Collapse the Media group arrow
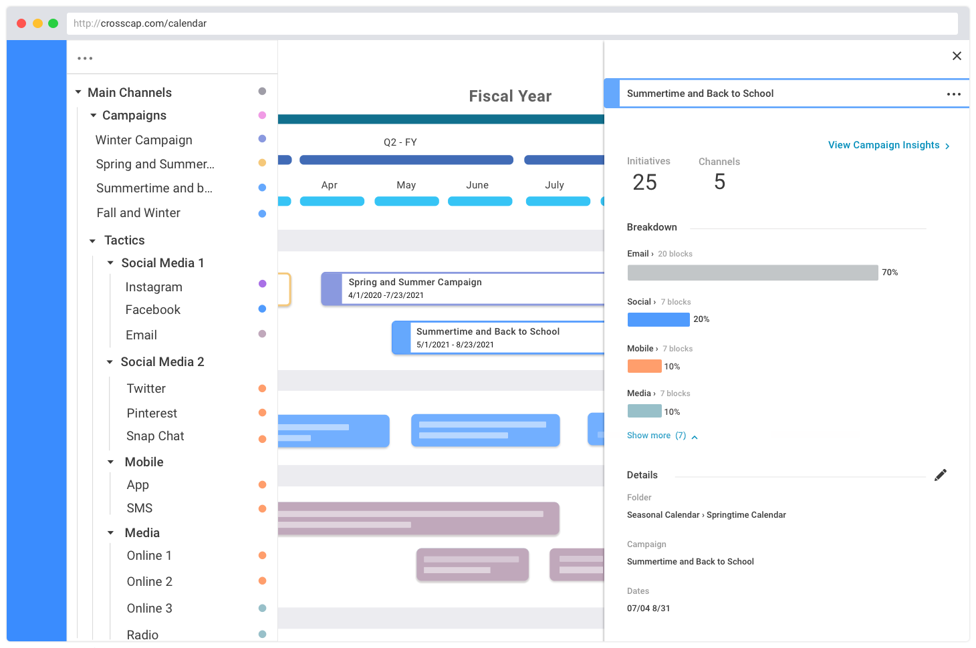The height and width of the screenshot is (648, 976). coord(111,533)
